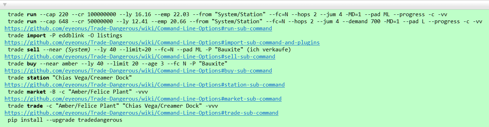Collapse the section using the top-left triangle

click(5, 5)
